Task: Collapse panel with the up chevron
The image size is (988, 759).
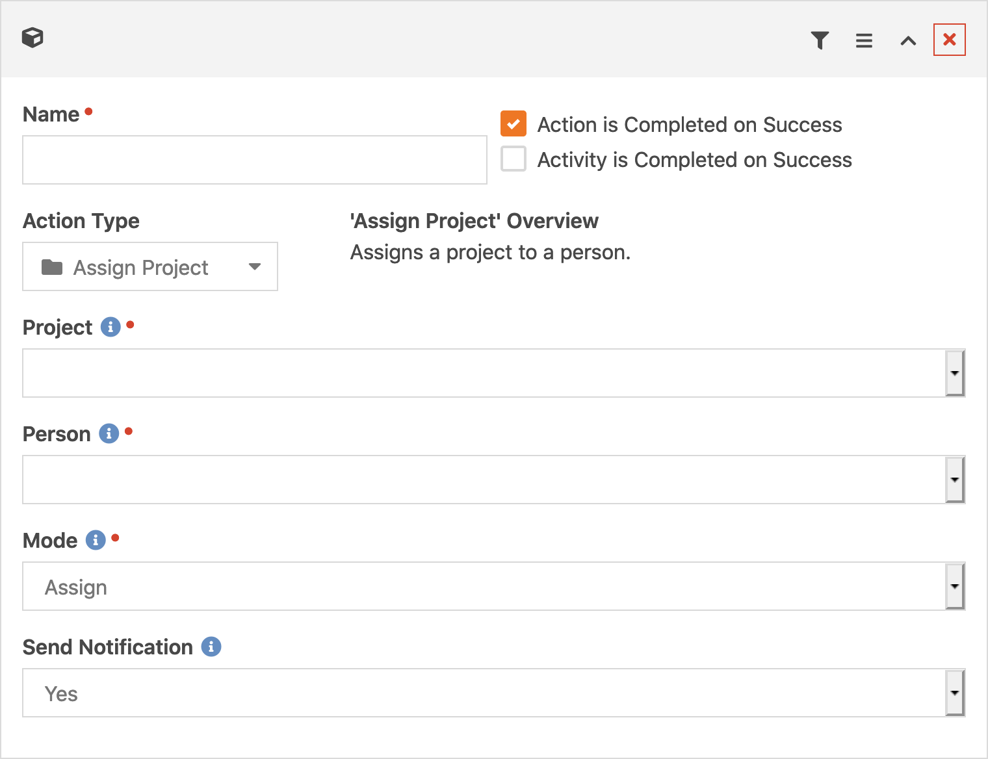Action: click(908, 41)
